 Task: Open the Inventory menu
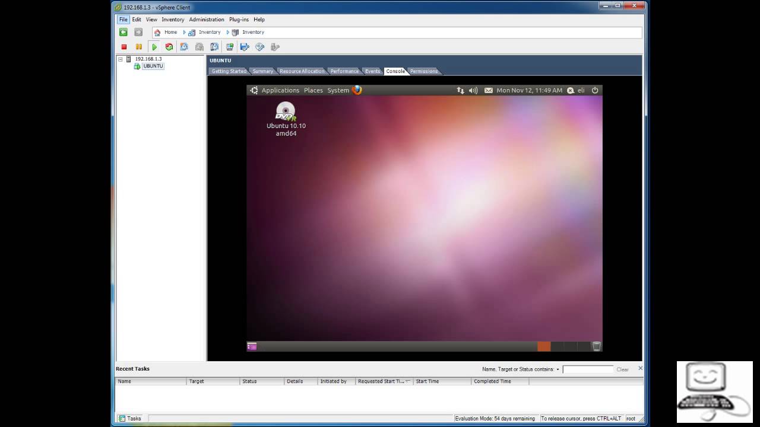173,20
